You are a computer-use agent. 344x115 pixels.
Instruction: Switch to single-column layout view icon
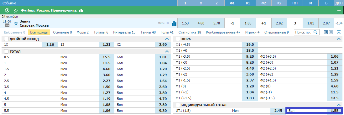[331, 32]
